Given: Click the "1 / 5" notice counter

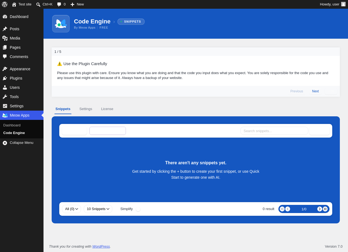Looking at the screenshot, I should [x=58, y=52].
